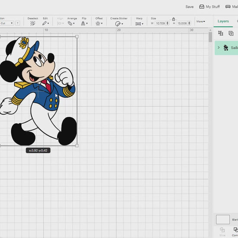
Task: Expand the Offset dropdown arrow
Action: coord(102,23)
